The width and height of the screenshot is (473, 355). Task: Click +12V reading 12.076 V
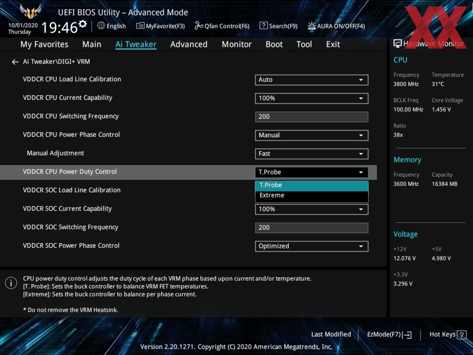[x=404, y=259]
